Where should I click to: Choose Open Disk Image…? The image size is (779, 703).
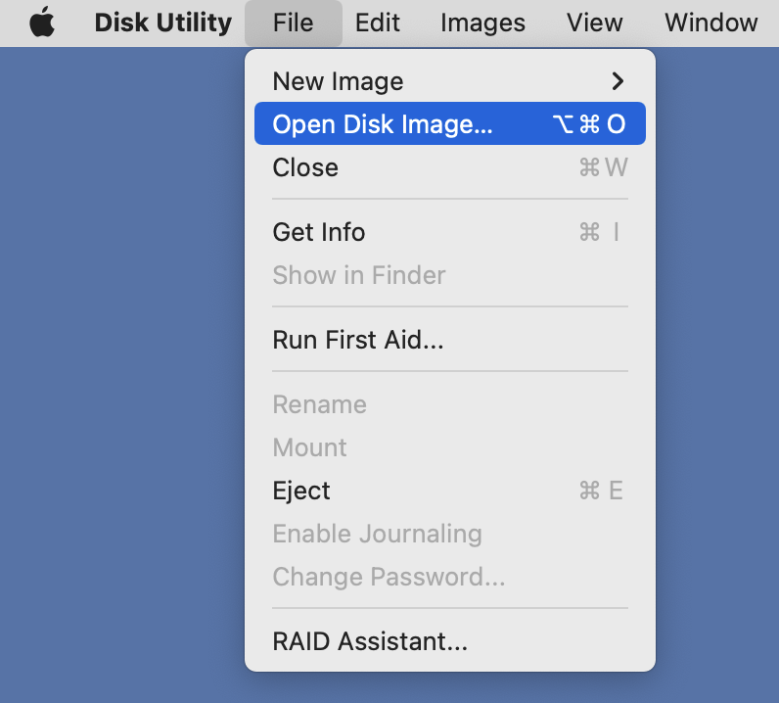[450, 123]
